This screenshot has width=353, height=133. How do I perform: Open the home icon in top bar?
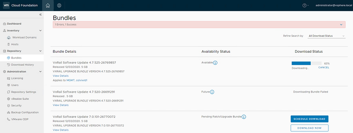tap(48, 5)
